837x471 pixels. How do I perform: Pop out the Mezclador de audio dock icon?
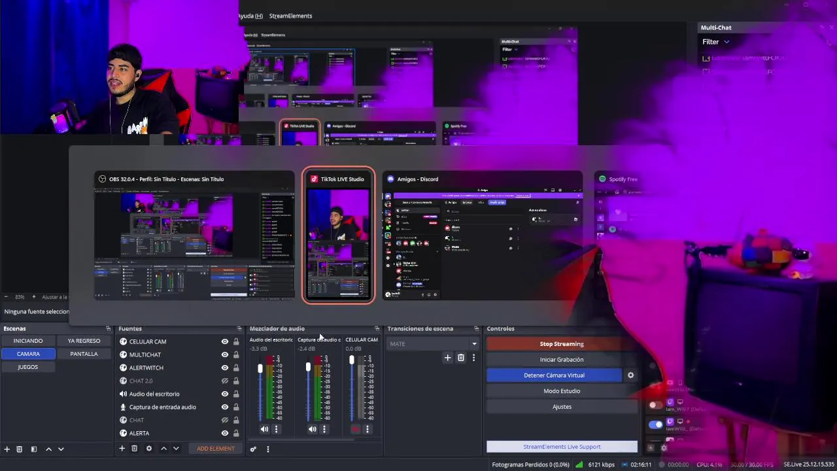click(x=377, y=328)
